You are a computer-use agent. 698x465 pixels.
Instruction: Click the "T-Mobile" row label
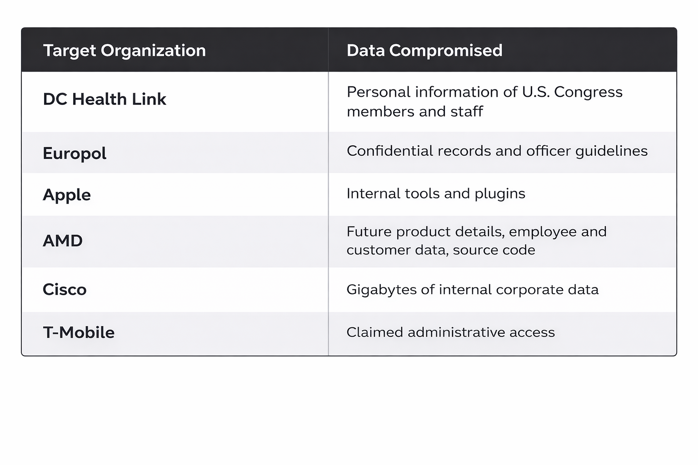pos(79,332)
